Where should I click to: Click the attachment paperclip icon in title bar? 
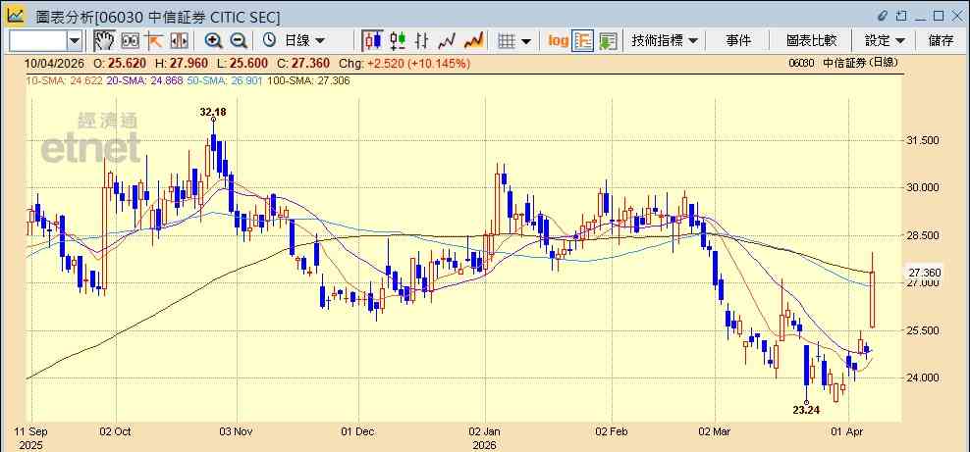[883, 16]
